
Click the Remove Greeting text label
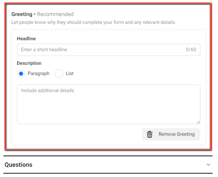(x=177, y=134)
